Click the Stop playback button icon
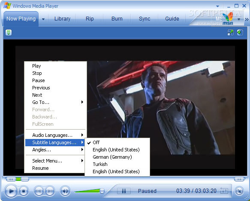Viewport: 250px width, 201px height. (x=24, y=191)
